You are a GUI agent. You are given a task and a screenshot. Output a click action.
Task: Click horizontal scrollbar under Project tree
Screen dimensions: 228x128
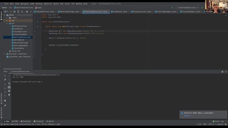pyautogui.click(x=12, y=69)
